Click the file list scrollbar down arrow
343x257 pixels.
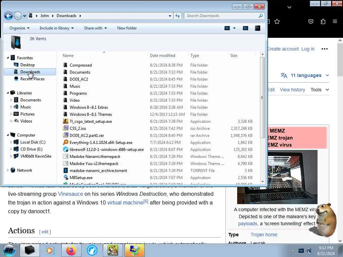click(x=262, y=181)
